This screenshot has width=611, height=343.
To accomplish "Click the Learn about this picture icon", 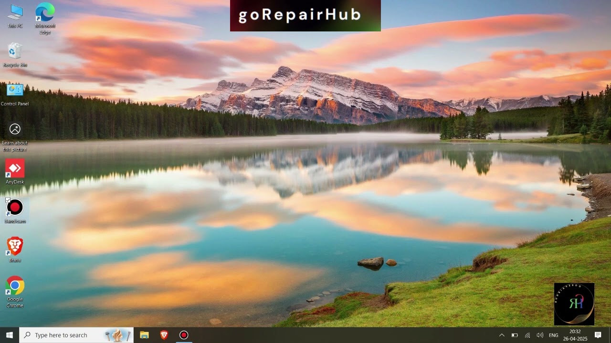I will point(15,137).
